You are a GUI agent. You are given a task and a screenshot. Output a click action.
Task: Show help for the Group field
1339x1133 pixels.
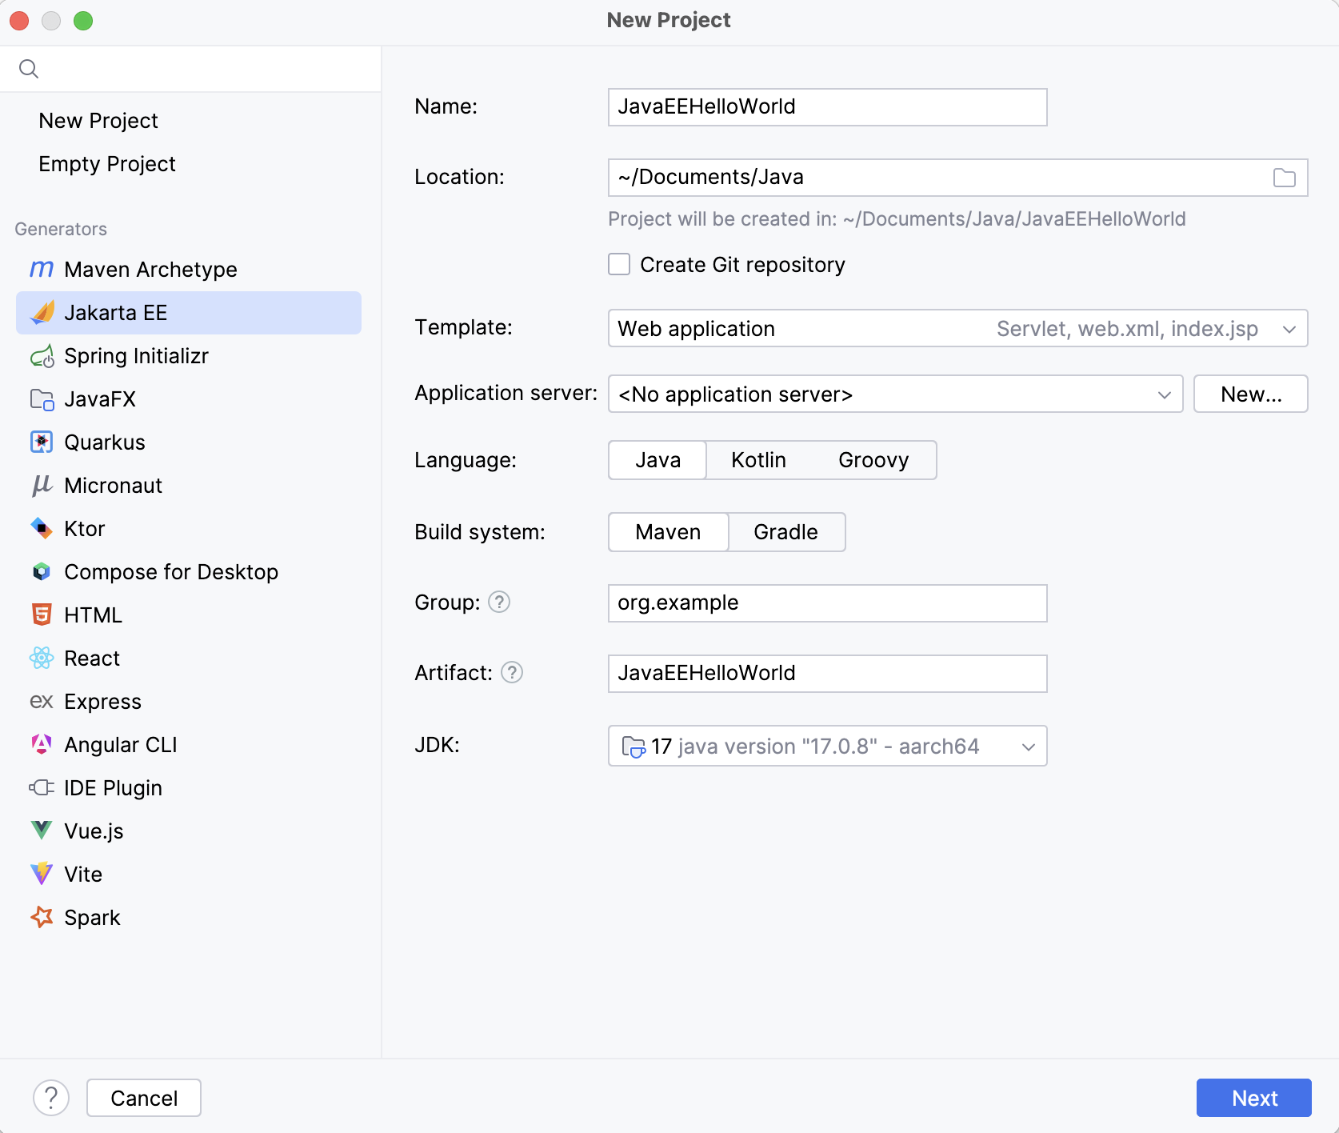point(499,602)
